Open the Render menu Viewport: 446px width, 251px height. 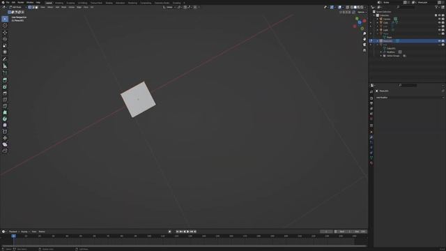click(21, 2)
